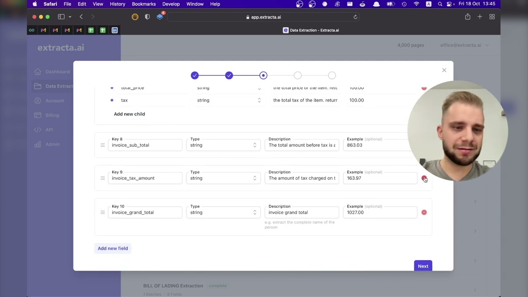Screen dimensions: 528x297
Task: Change type of the tax child field
Action: [229, 100]
